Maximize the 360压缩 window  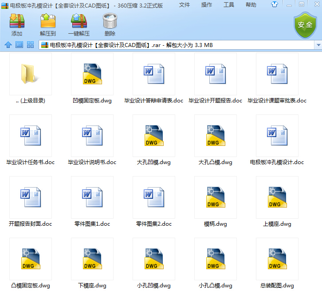click(302, 4)
